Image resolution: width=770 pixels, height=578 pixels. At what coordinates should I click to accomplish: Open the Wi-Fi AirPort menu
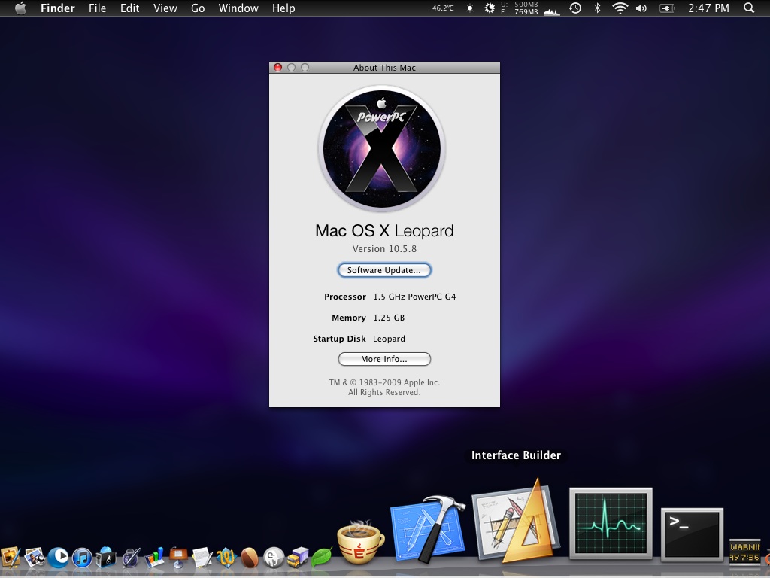click(x=620, y=8)
